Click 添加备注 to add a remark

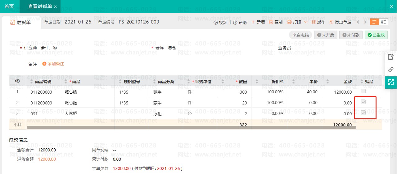click(x=53, y=64)
